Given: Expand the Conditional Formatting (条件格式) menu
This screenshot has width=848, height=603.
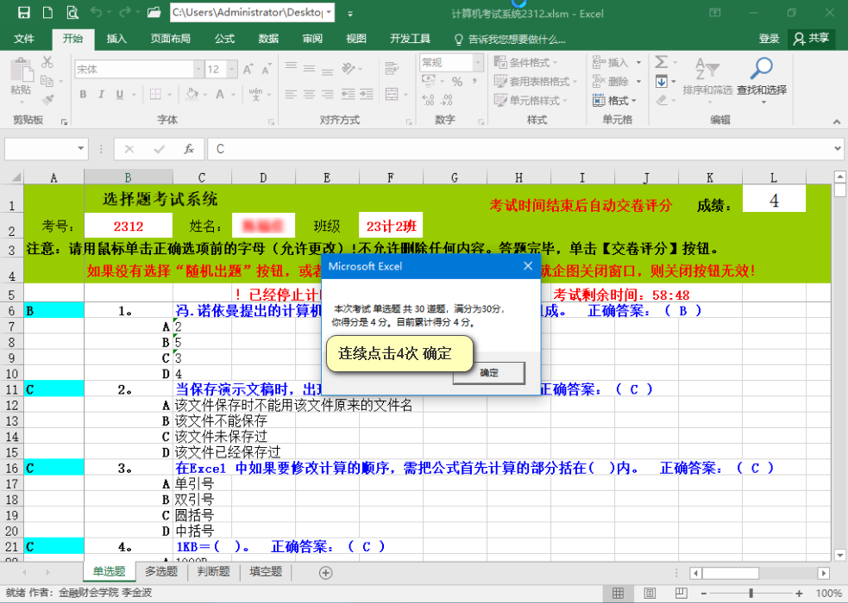Looking at the screenshot, I should pos(525,63).
